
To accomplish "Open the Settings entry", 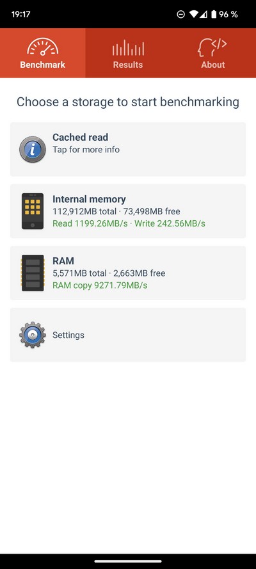I will pos(128,335).
